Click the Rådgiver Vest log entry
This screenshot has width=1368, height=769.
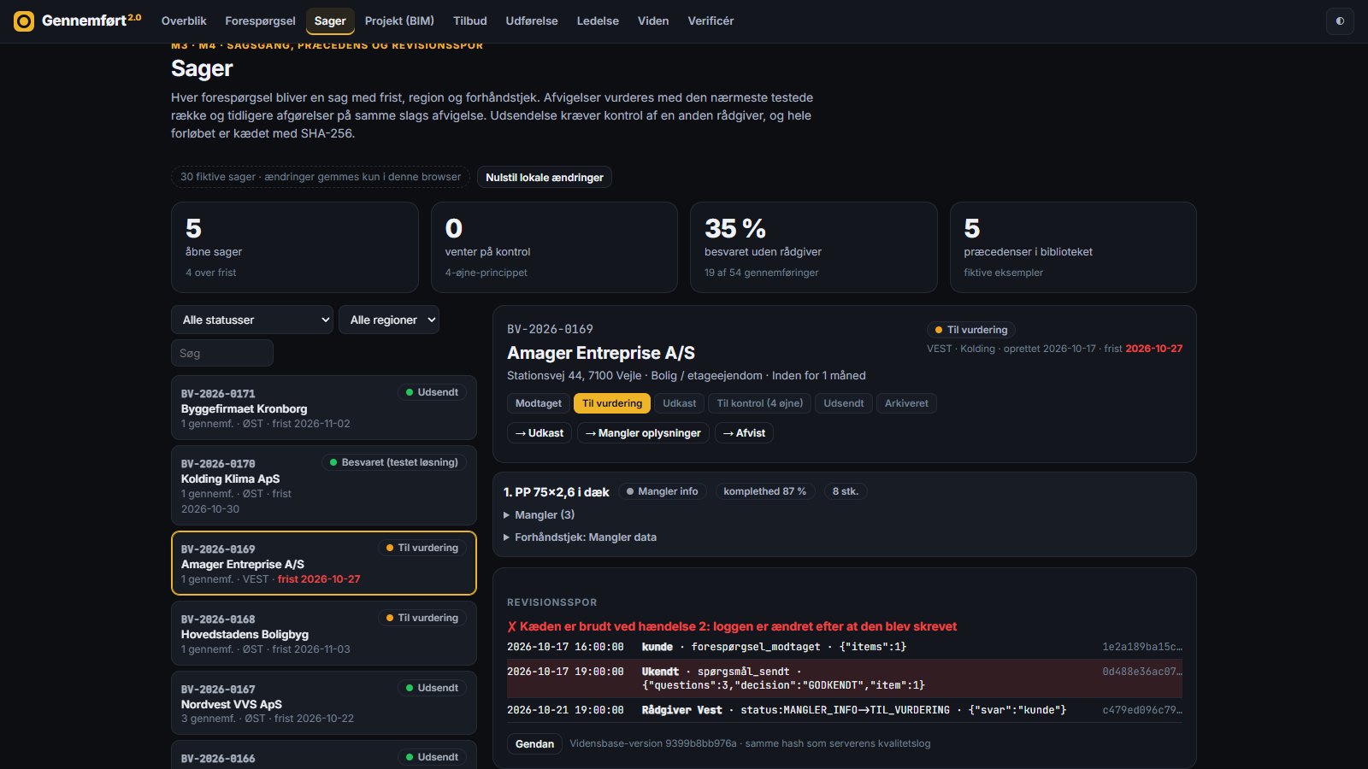[x=845, y=710]
